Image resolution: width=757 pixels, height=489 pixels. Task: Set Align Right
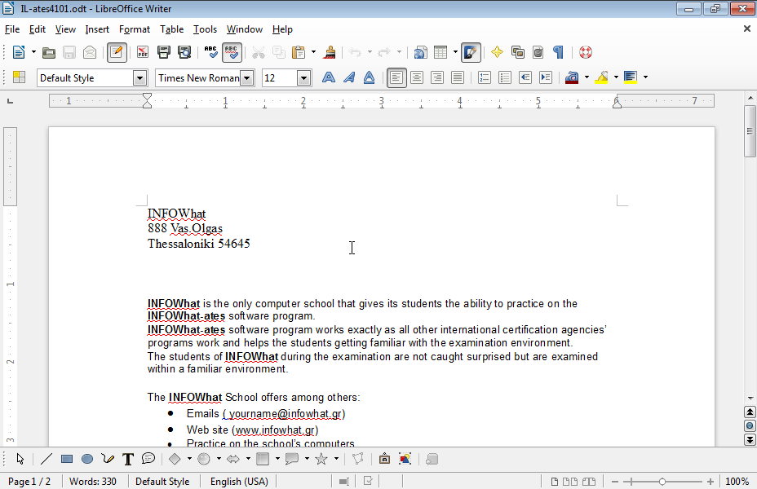pos(437,77)
